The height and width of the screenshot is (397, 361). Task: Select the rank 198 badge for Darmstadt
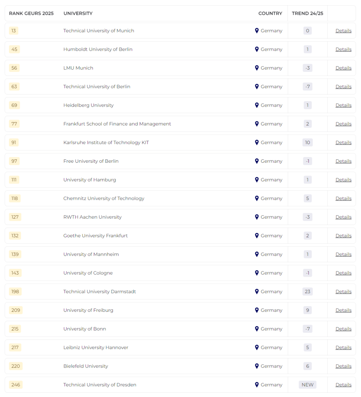click(15, 291)
